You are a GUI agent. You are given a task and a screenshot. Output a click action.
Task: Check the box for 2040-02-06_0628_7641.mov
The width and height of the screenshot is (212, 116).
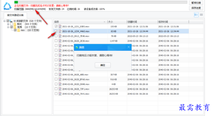pyautogui.click(x=56, y=94)
